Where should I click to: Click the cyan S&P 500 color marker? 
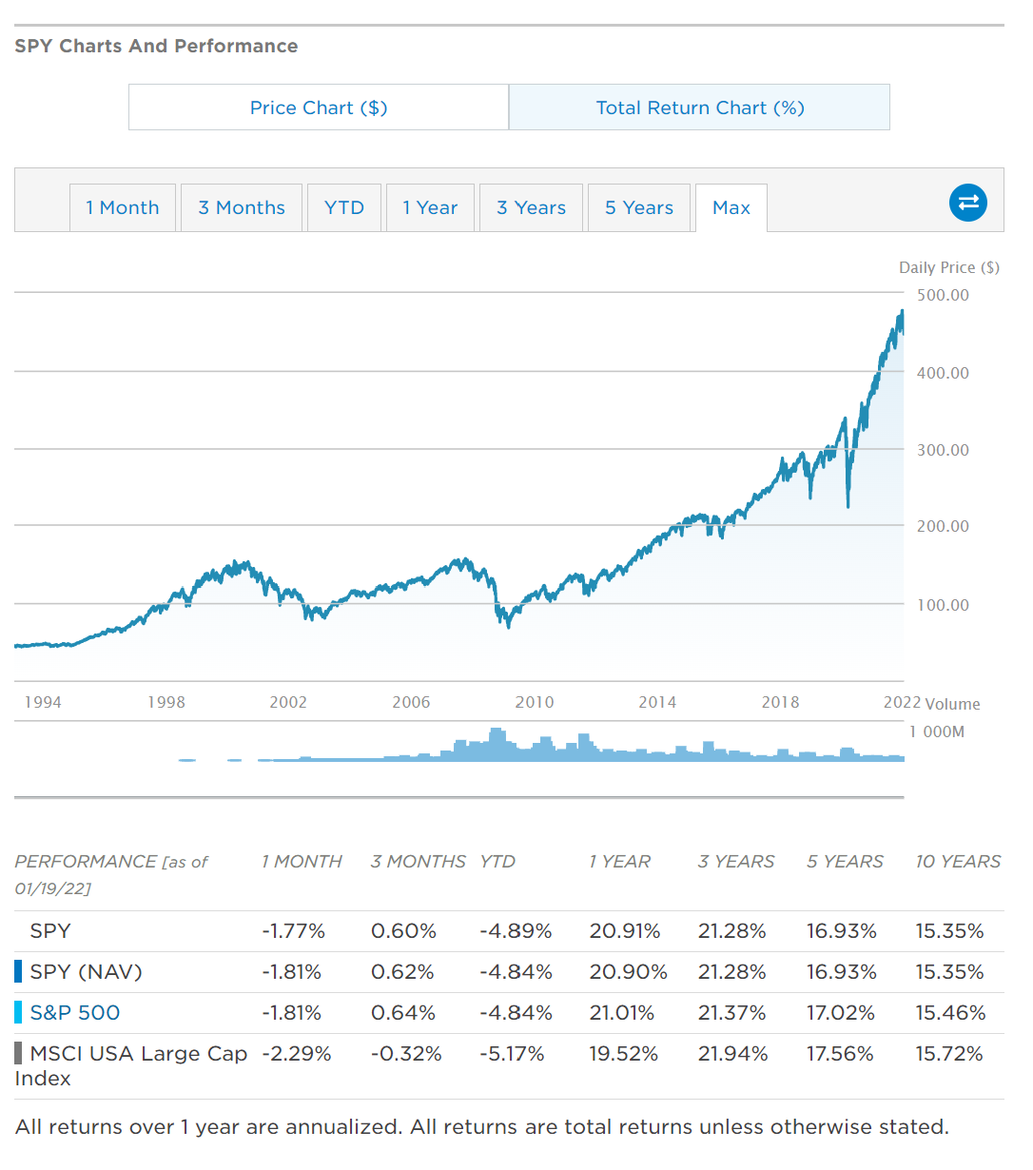18,1013
